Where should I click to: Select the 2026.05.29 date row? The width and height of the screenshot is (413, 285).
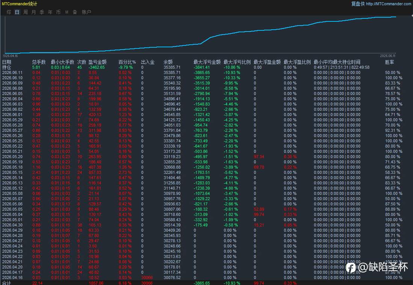coord(12,120)
